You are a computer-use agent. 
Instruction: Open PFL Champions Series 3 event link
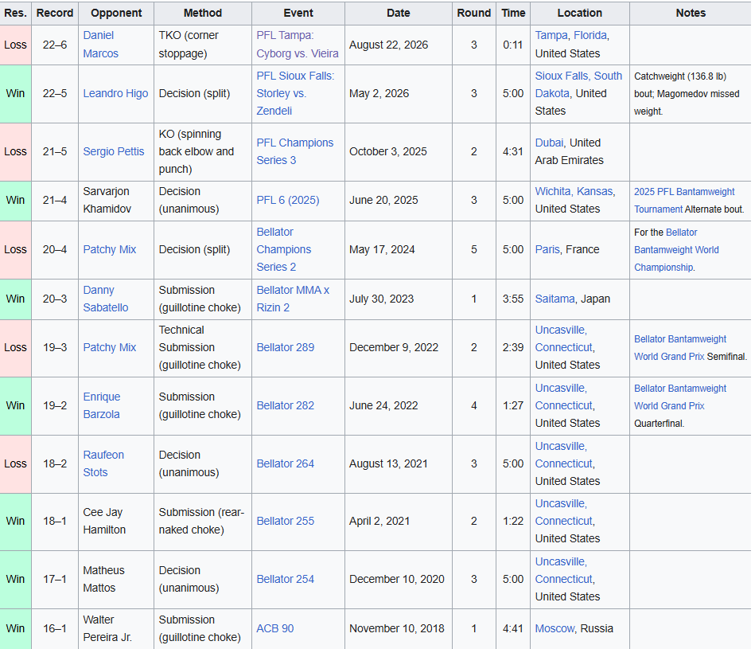294,151
